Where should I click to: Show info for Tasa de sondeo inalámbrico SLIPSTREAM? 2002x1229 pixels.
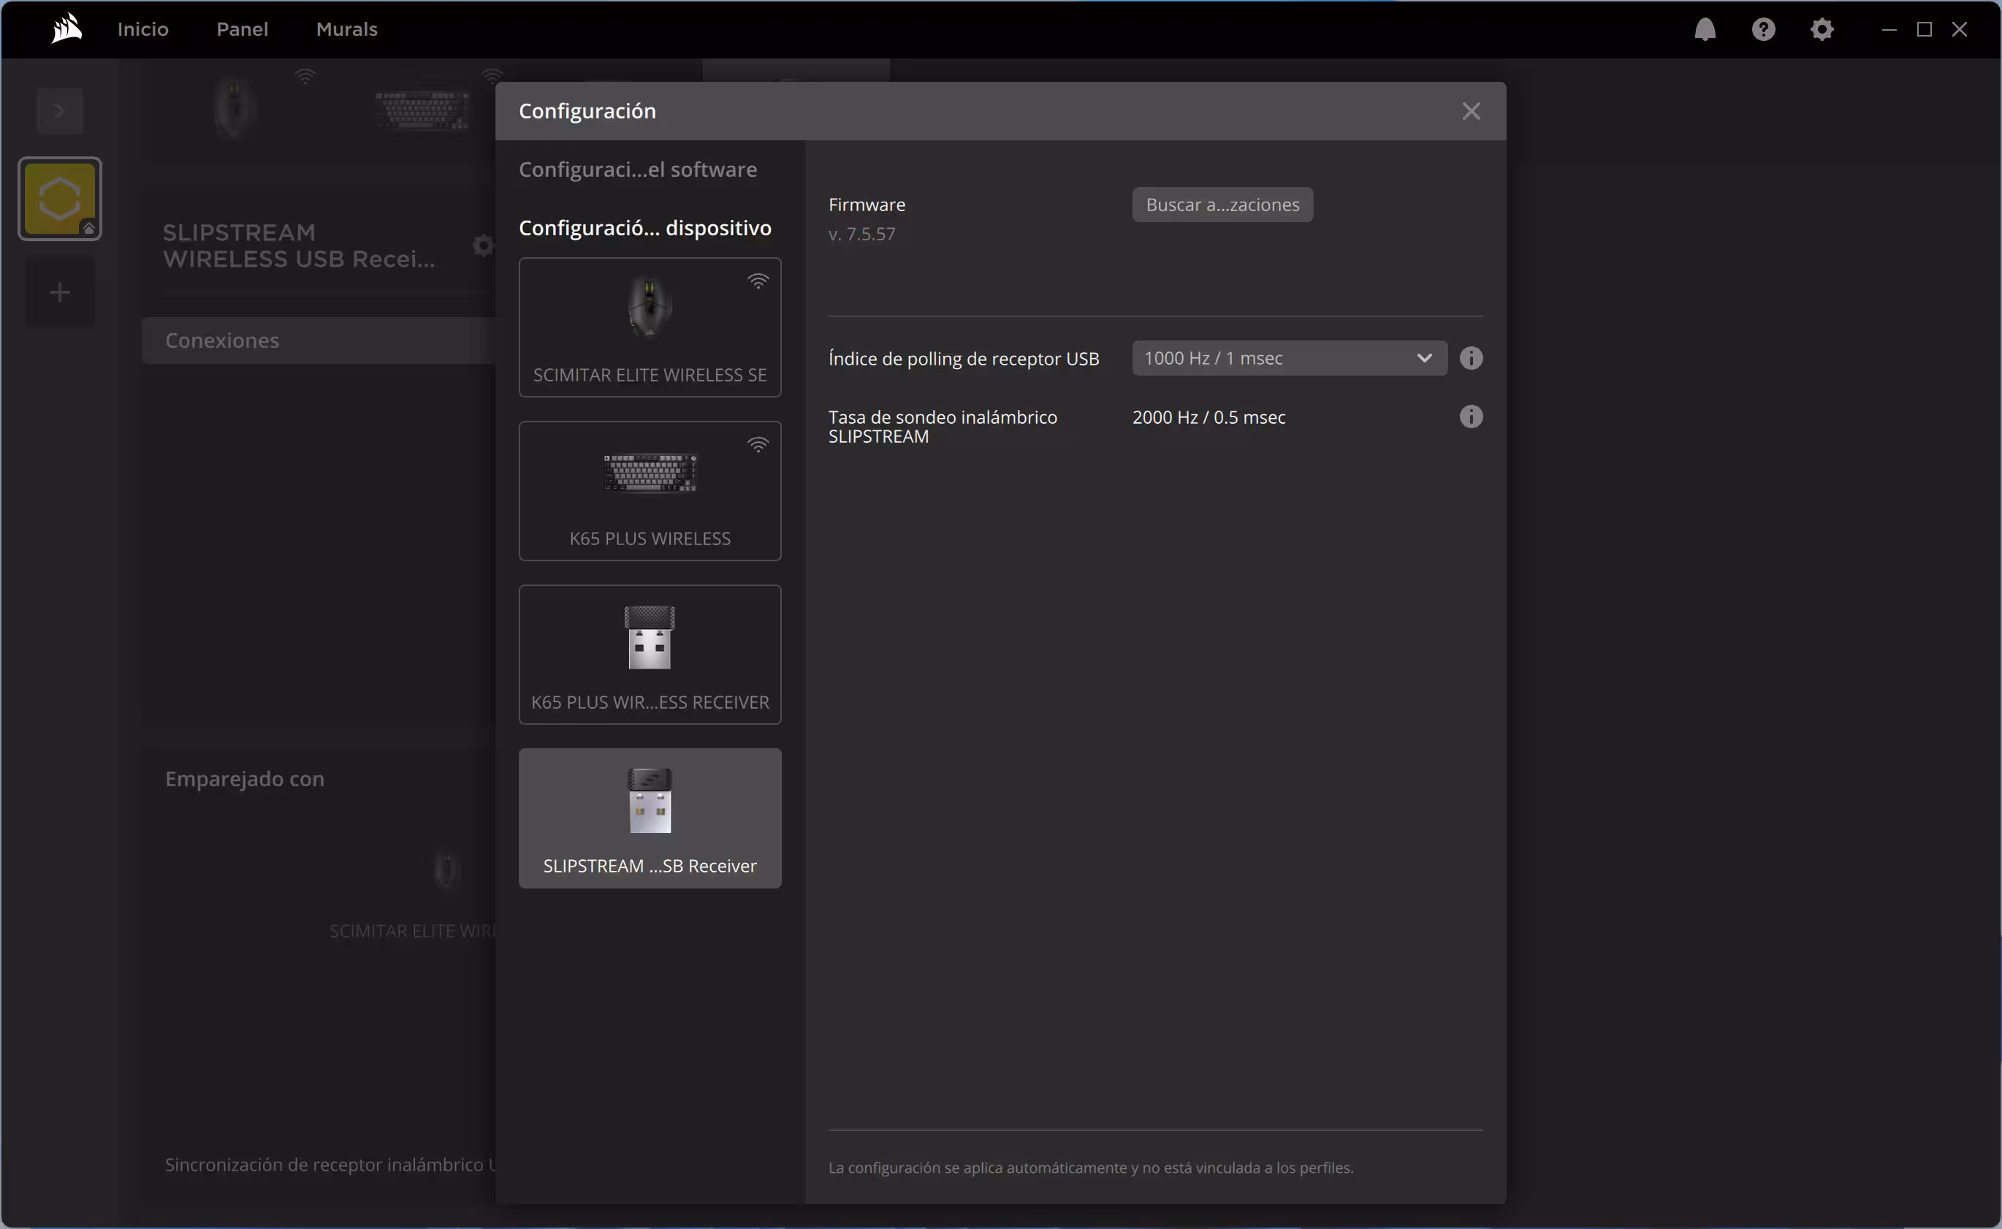click(1470, 417)
